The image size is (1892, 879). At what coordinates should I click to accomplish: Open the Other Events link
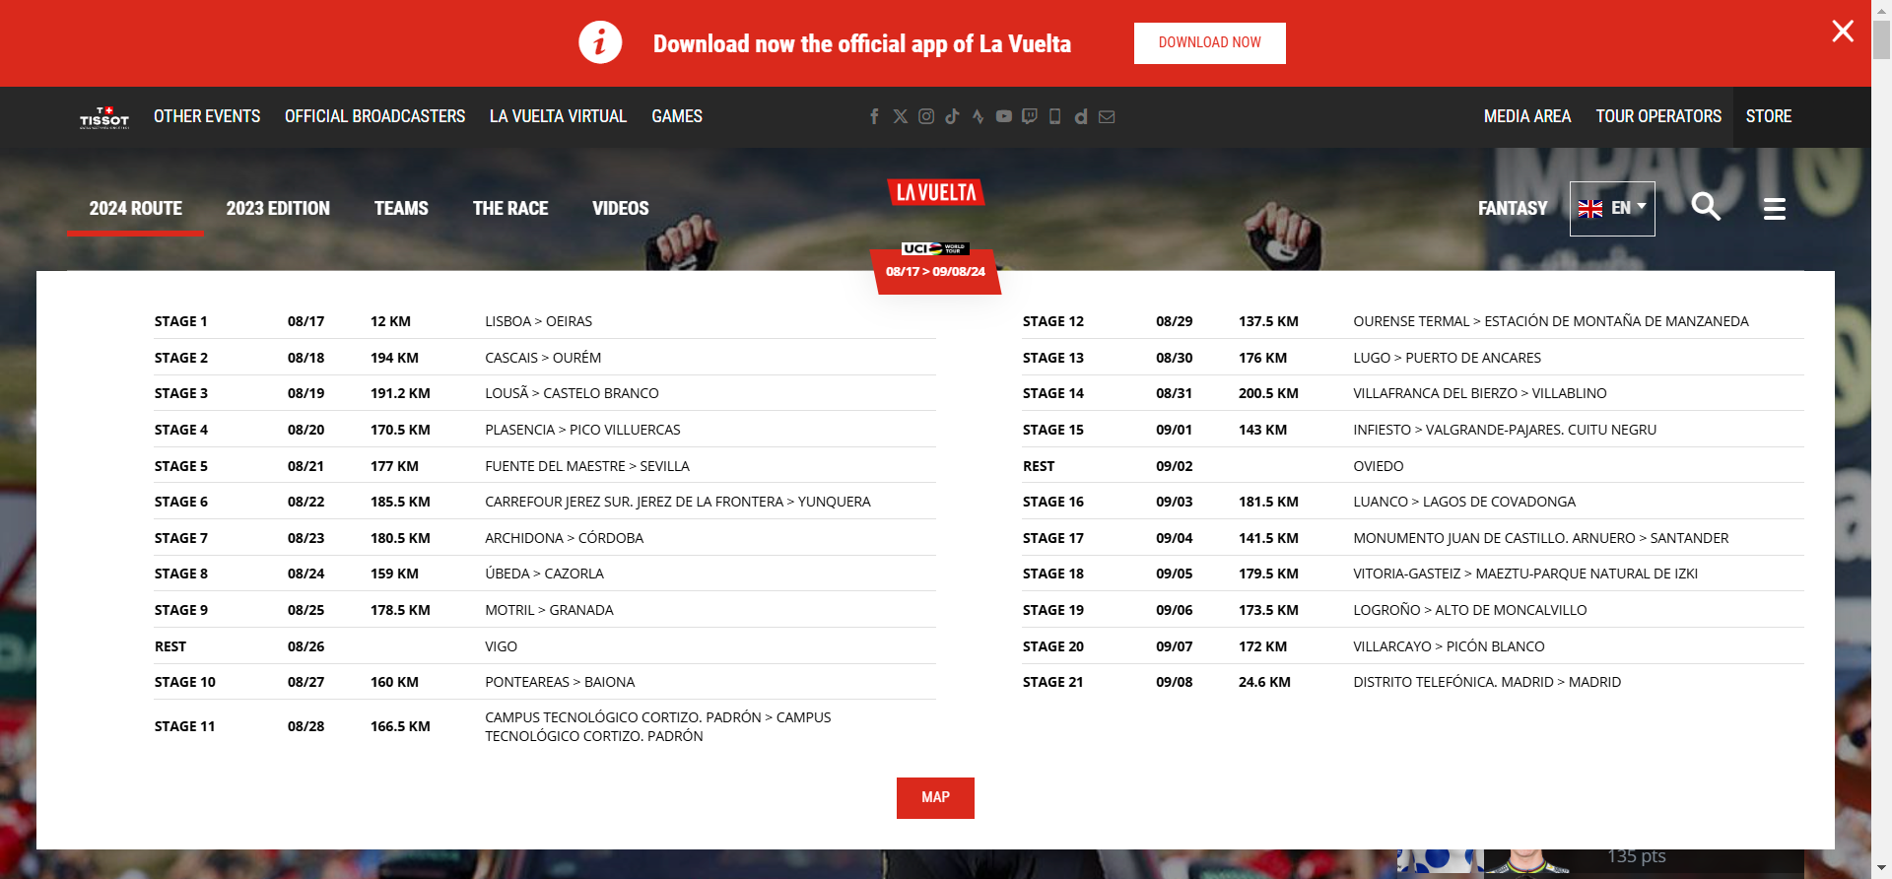207,116
